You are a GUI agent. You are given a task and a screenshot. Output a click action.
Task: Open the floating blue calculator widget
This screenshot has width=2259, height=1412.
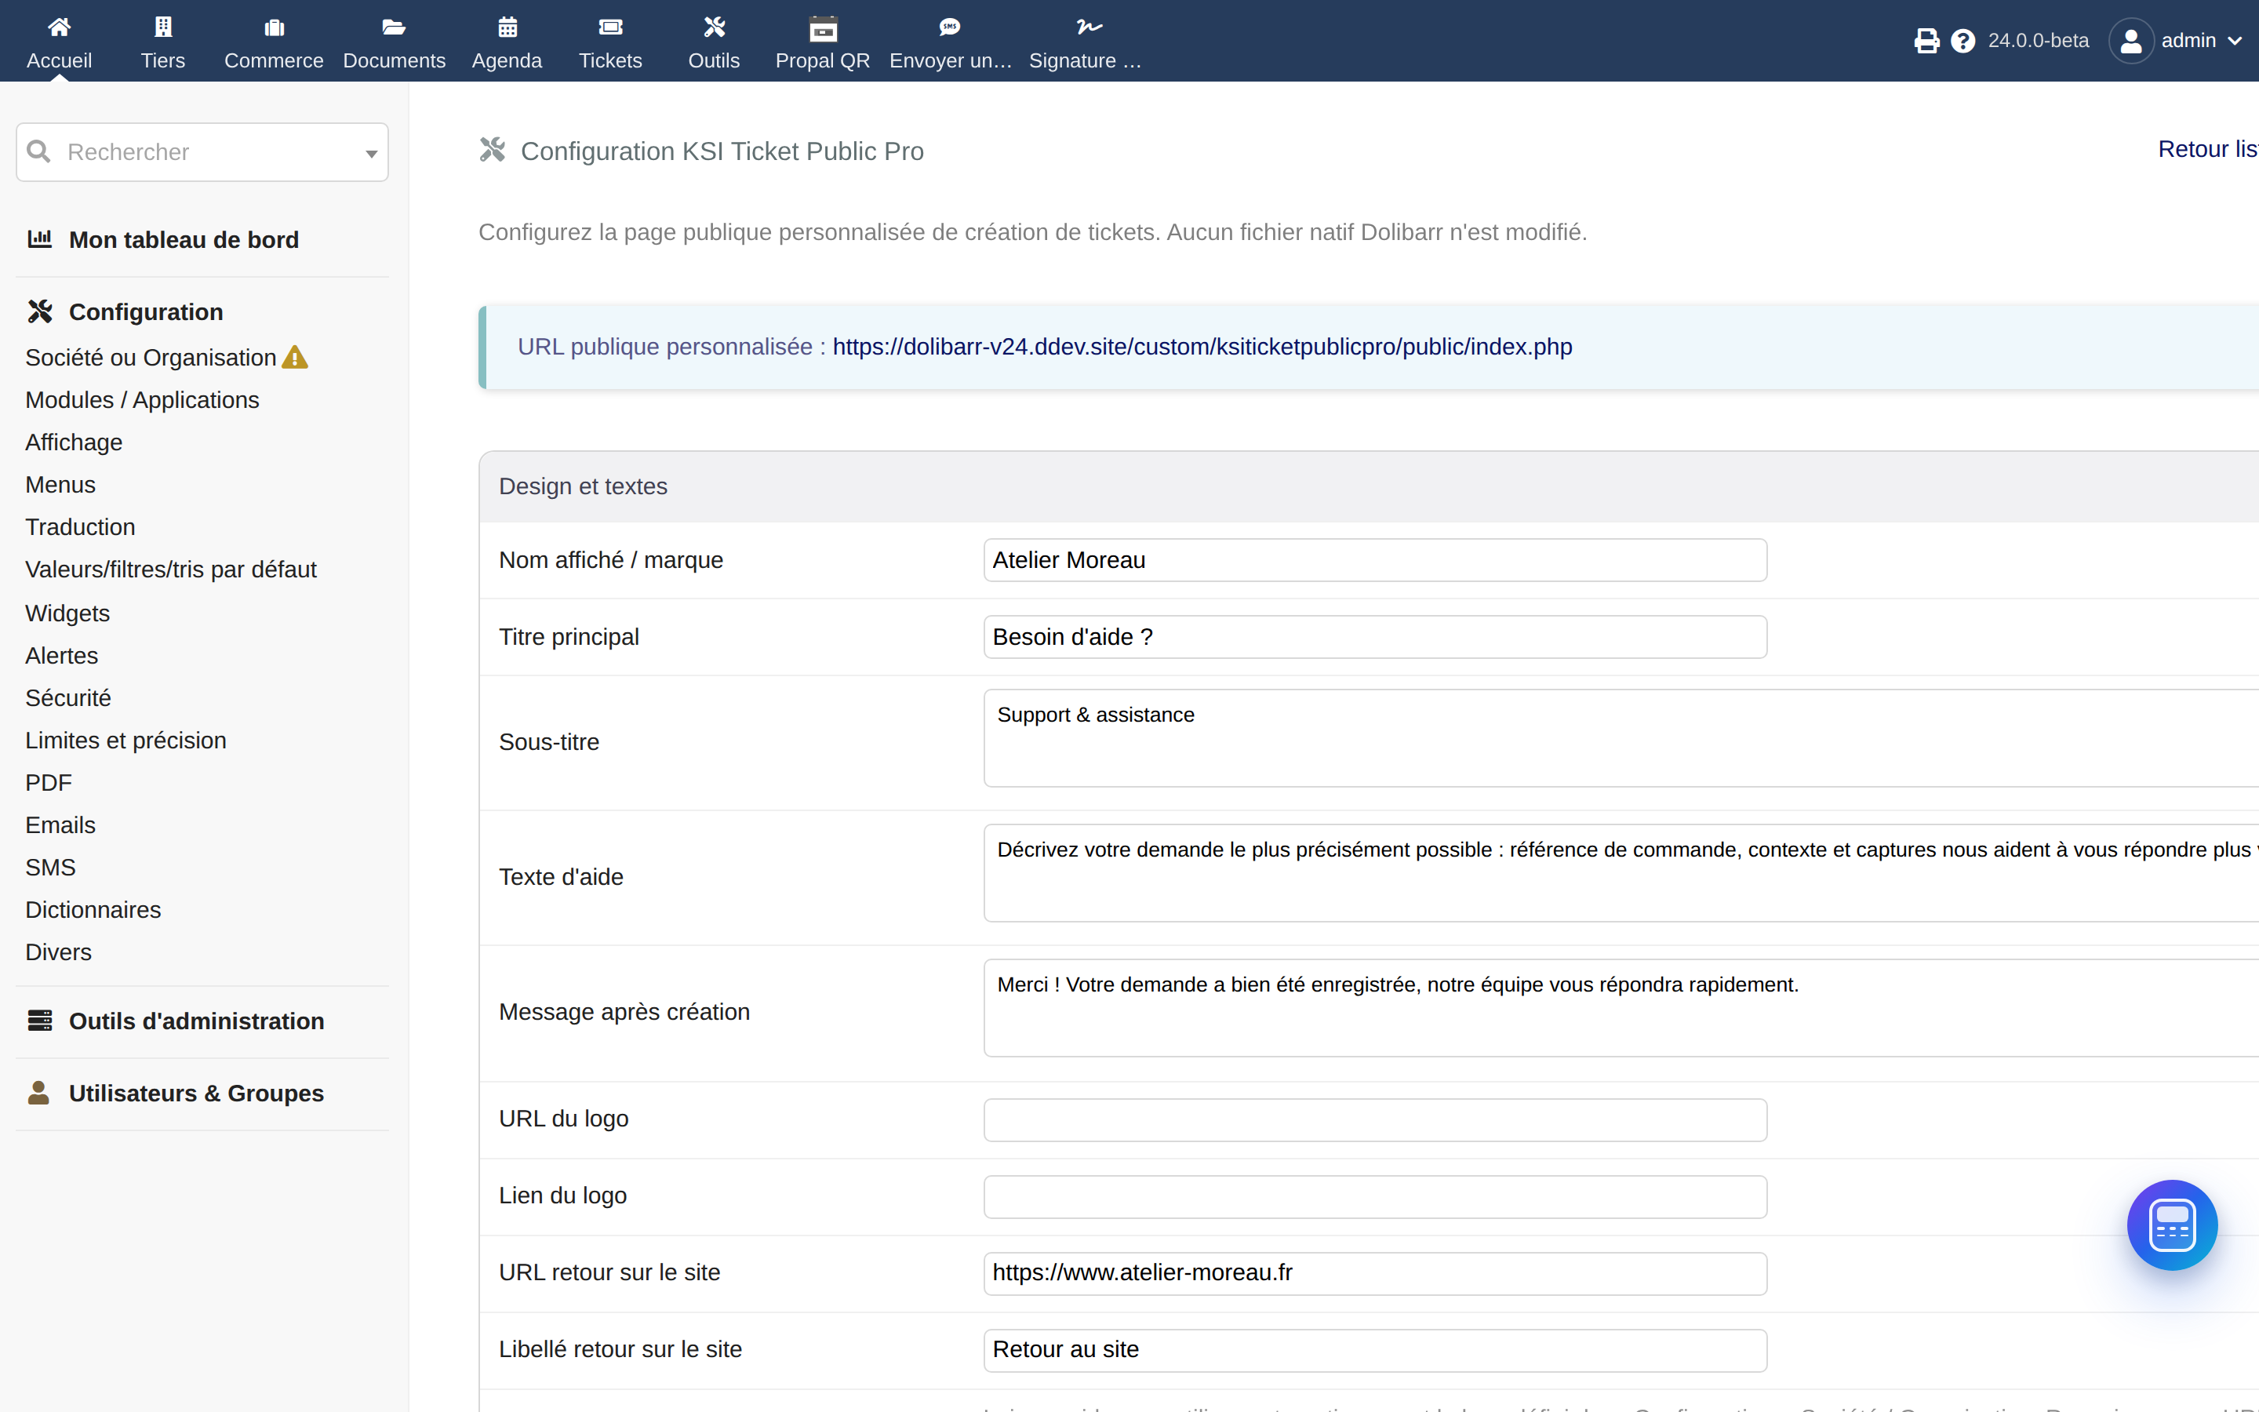point(2171,1225)
